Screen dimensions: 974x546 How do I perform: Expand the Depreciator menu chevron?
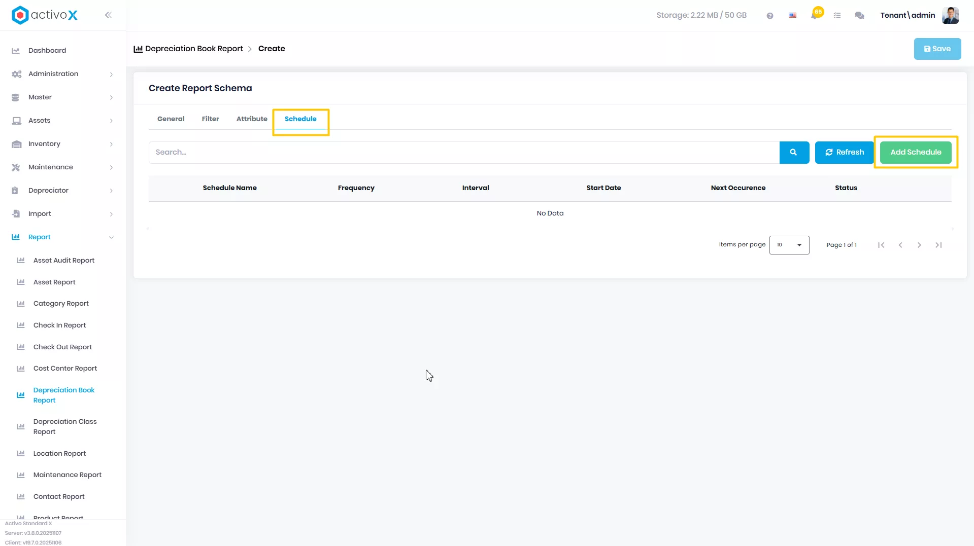click(x=111, y=191)
